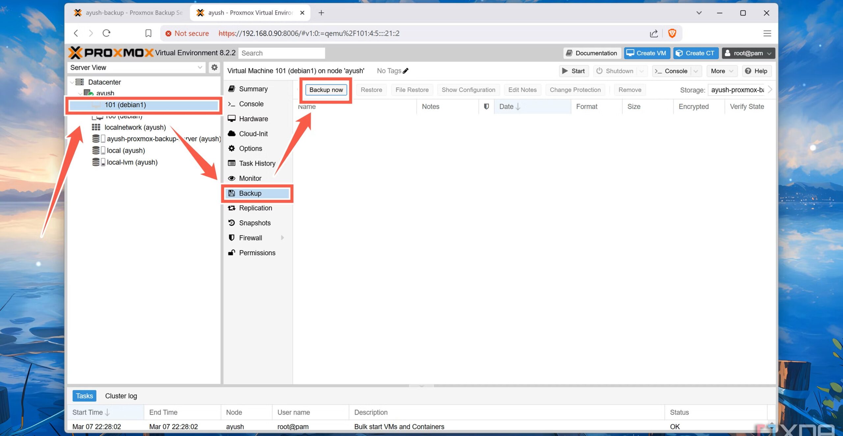This screenshot has height=436, width=843.
Task: Open the Summary panel for VM 101
Action: click(x=253, y=89)
